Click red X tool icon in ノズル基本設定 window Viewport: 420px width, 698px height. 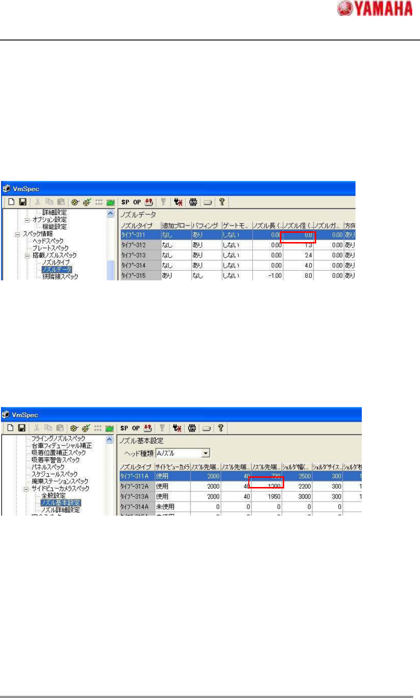click(178, 428)
